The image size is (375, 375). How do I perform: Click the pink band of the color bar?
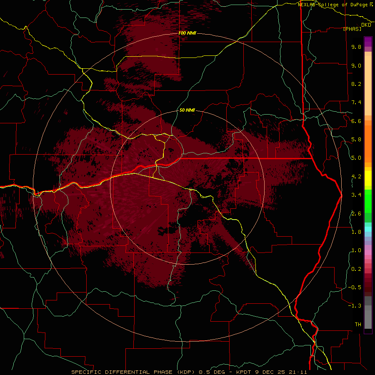click(x=368, y=252)
